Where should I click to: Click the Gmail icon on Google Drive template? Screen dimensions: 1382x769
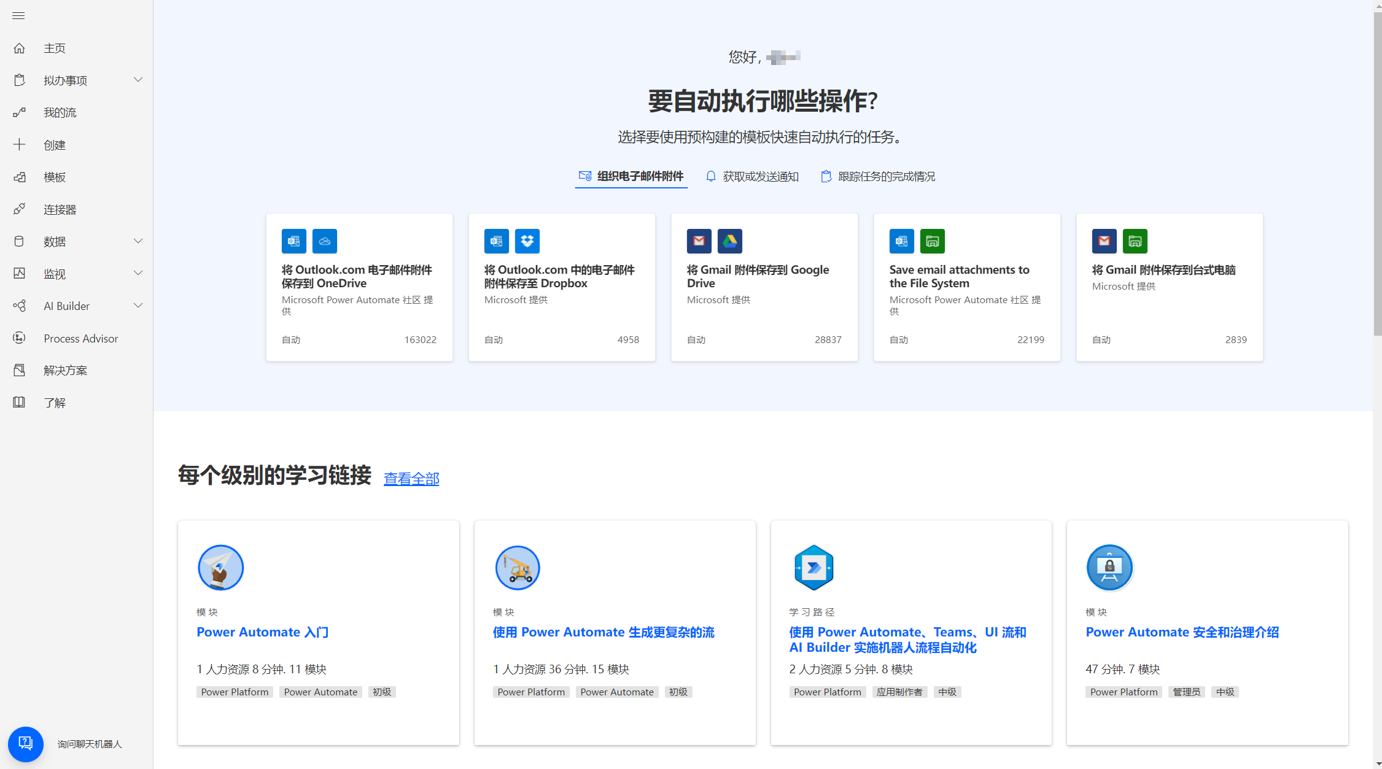click(699, 241)
